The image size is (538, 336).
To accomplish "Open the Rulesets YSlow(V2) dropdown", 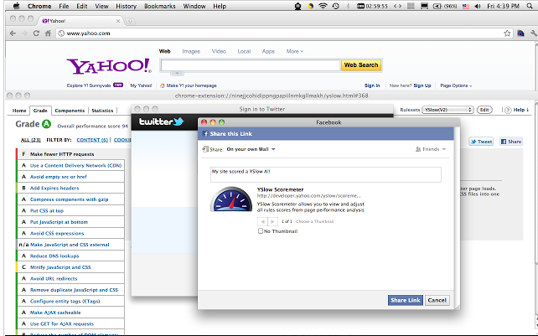I will coord(447,110).
